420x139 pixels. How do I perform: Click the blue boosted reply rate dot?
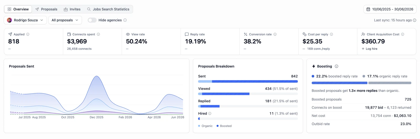(x=313, y=76)
